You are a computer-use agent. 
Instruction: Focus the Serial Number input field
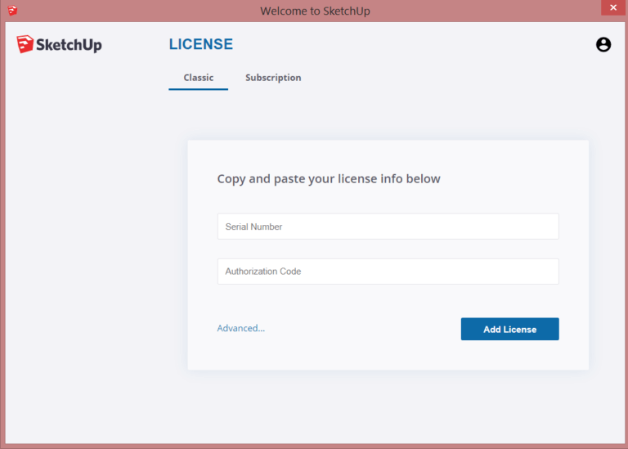tap(388, 227)
